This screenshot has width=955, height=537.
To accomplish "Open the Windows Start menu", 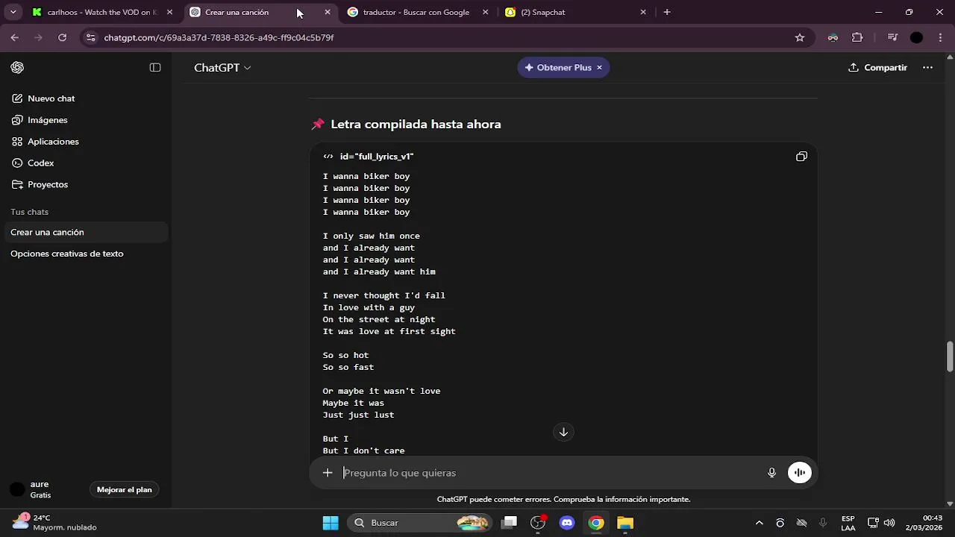I will 331,523.
